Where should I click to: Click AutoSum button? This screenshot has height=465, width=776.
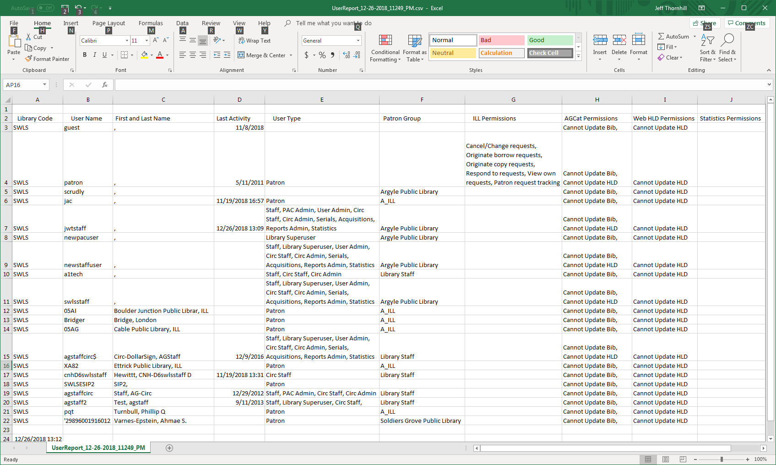coord(674,36)
